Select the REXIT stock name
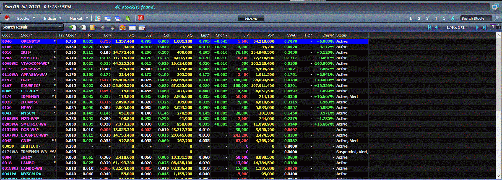Image resolution: width=502 pixels, height=180 pixels. pos(27,47)
